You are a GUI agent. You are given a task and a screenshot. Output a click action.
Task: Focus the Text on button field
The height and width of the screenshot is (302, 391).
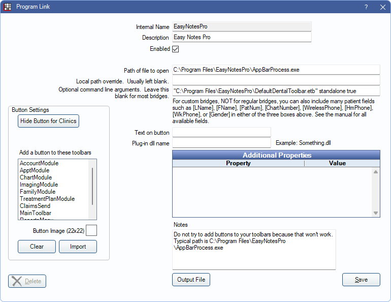click(x=221, y=132)
